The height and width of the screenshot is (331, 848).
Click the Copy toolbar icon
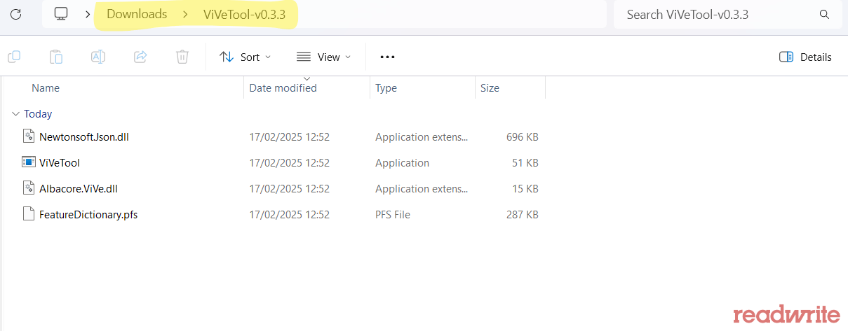[14, 57]
